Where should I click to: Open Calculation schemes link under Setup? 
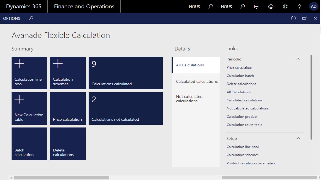(x=243, y=155)
